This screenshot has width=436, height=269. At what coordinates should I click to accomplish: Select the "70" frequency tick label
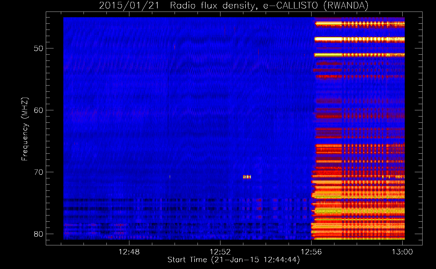click(x=39, y=172)
